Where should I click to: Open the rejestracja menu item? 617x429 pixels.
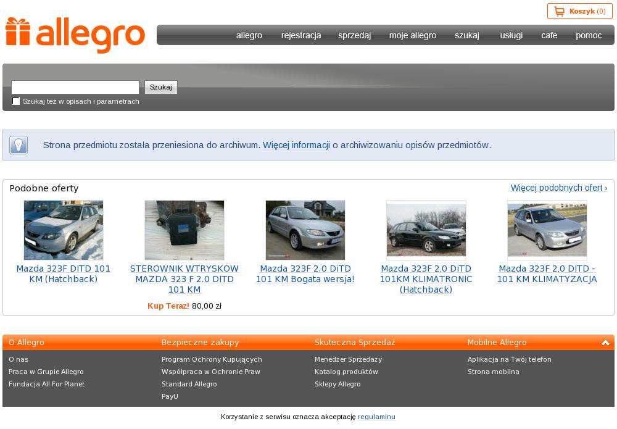click(301, 35)
